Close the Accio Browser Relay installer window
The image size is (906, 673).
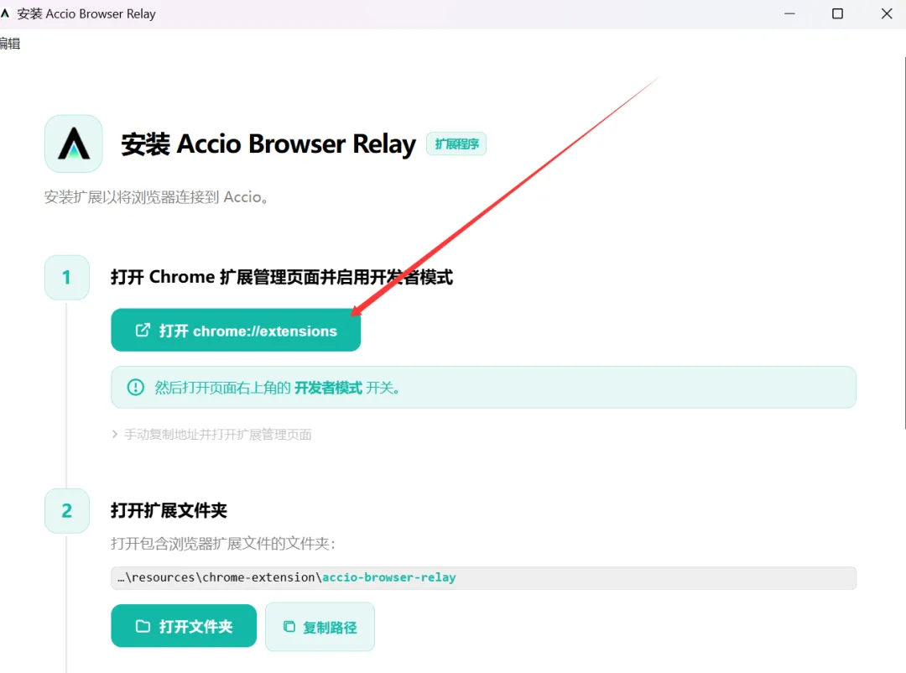coord(887,13)
